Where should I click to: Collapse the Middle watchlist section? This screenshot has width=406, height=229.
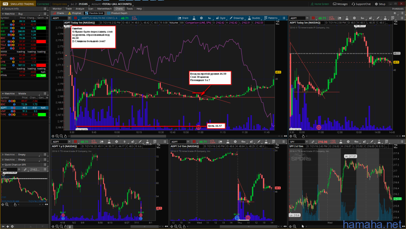(3, 94)
